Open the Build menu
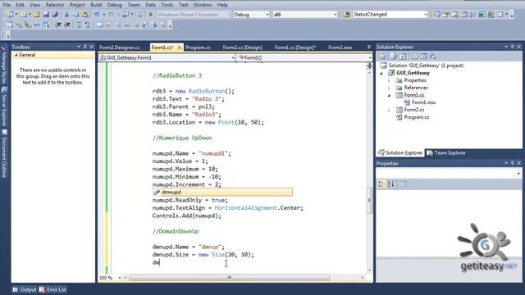The height and width of the screenshot is (295, 525). point(96,5)
